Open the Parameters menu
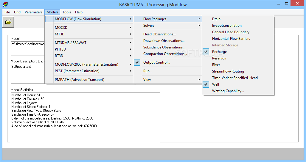 point(33,12)
